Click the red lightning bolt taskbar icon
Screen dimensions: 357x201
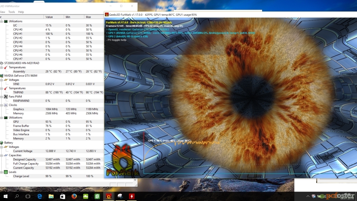[x=132, y=196]
